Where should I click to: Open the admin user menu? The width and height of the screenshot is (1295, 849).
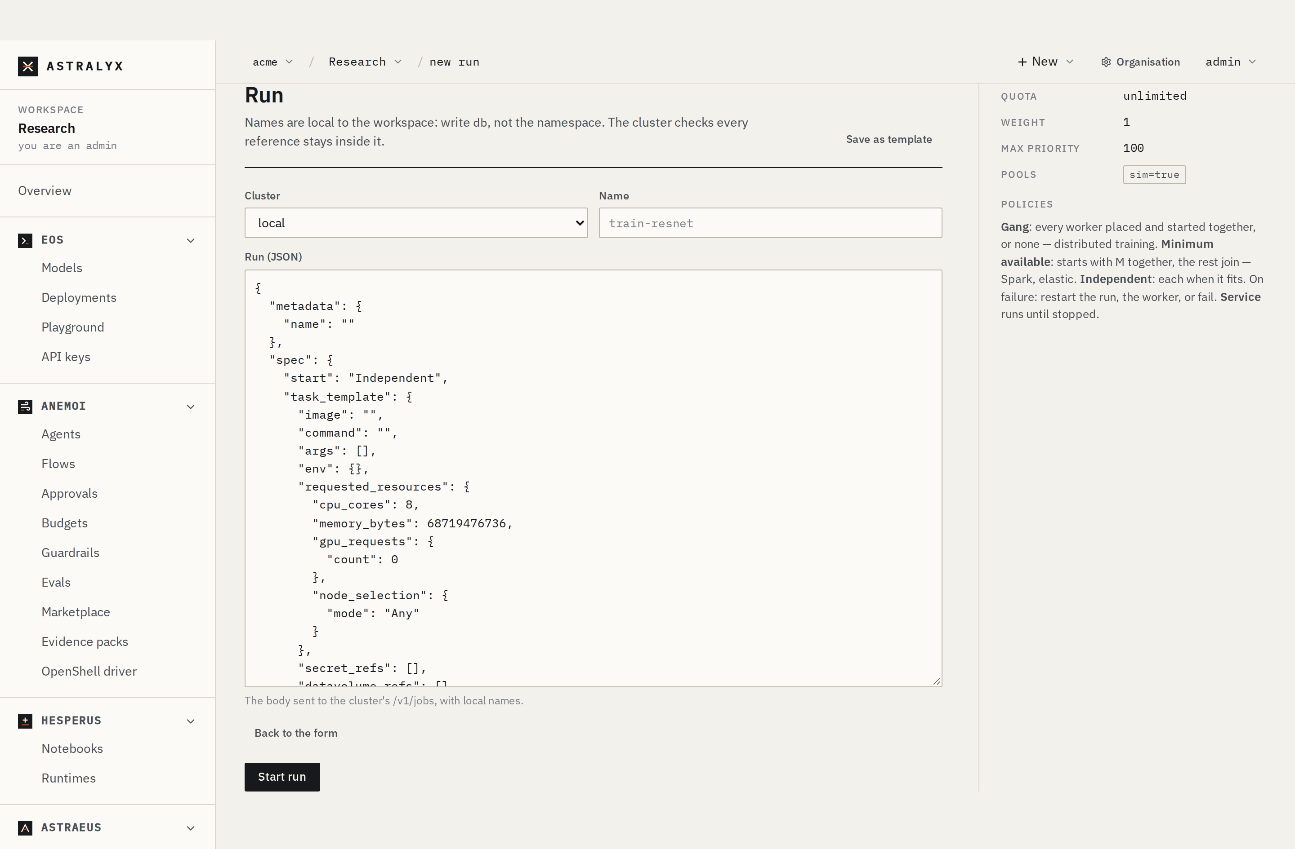(1231, 62)
